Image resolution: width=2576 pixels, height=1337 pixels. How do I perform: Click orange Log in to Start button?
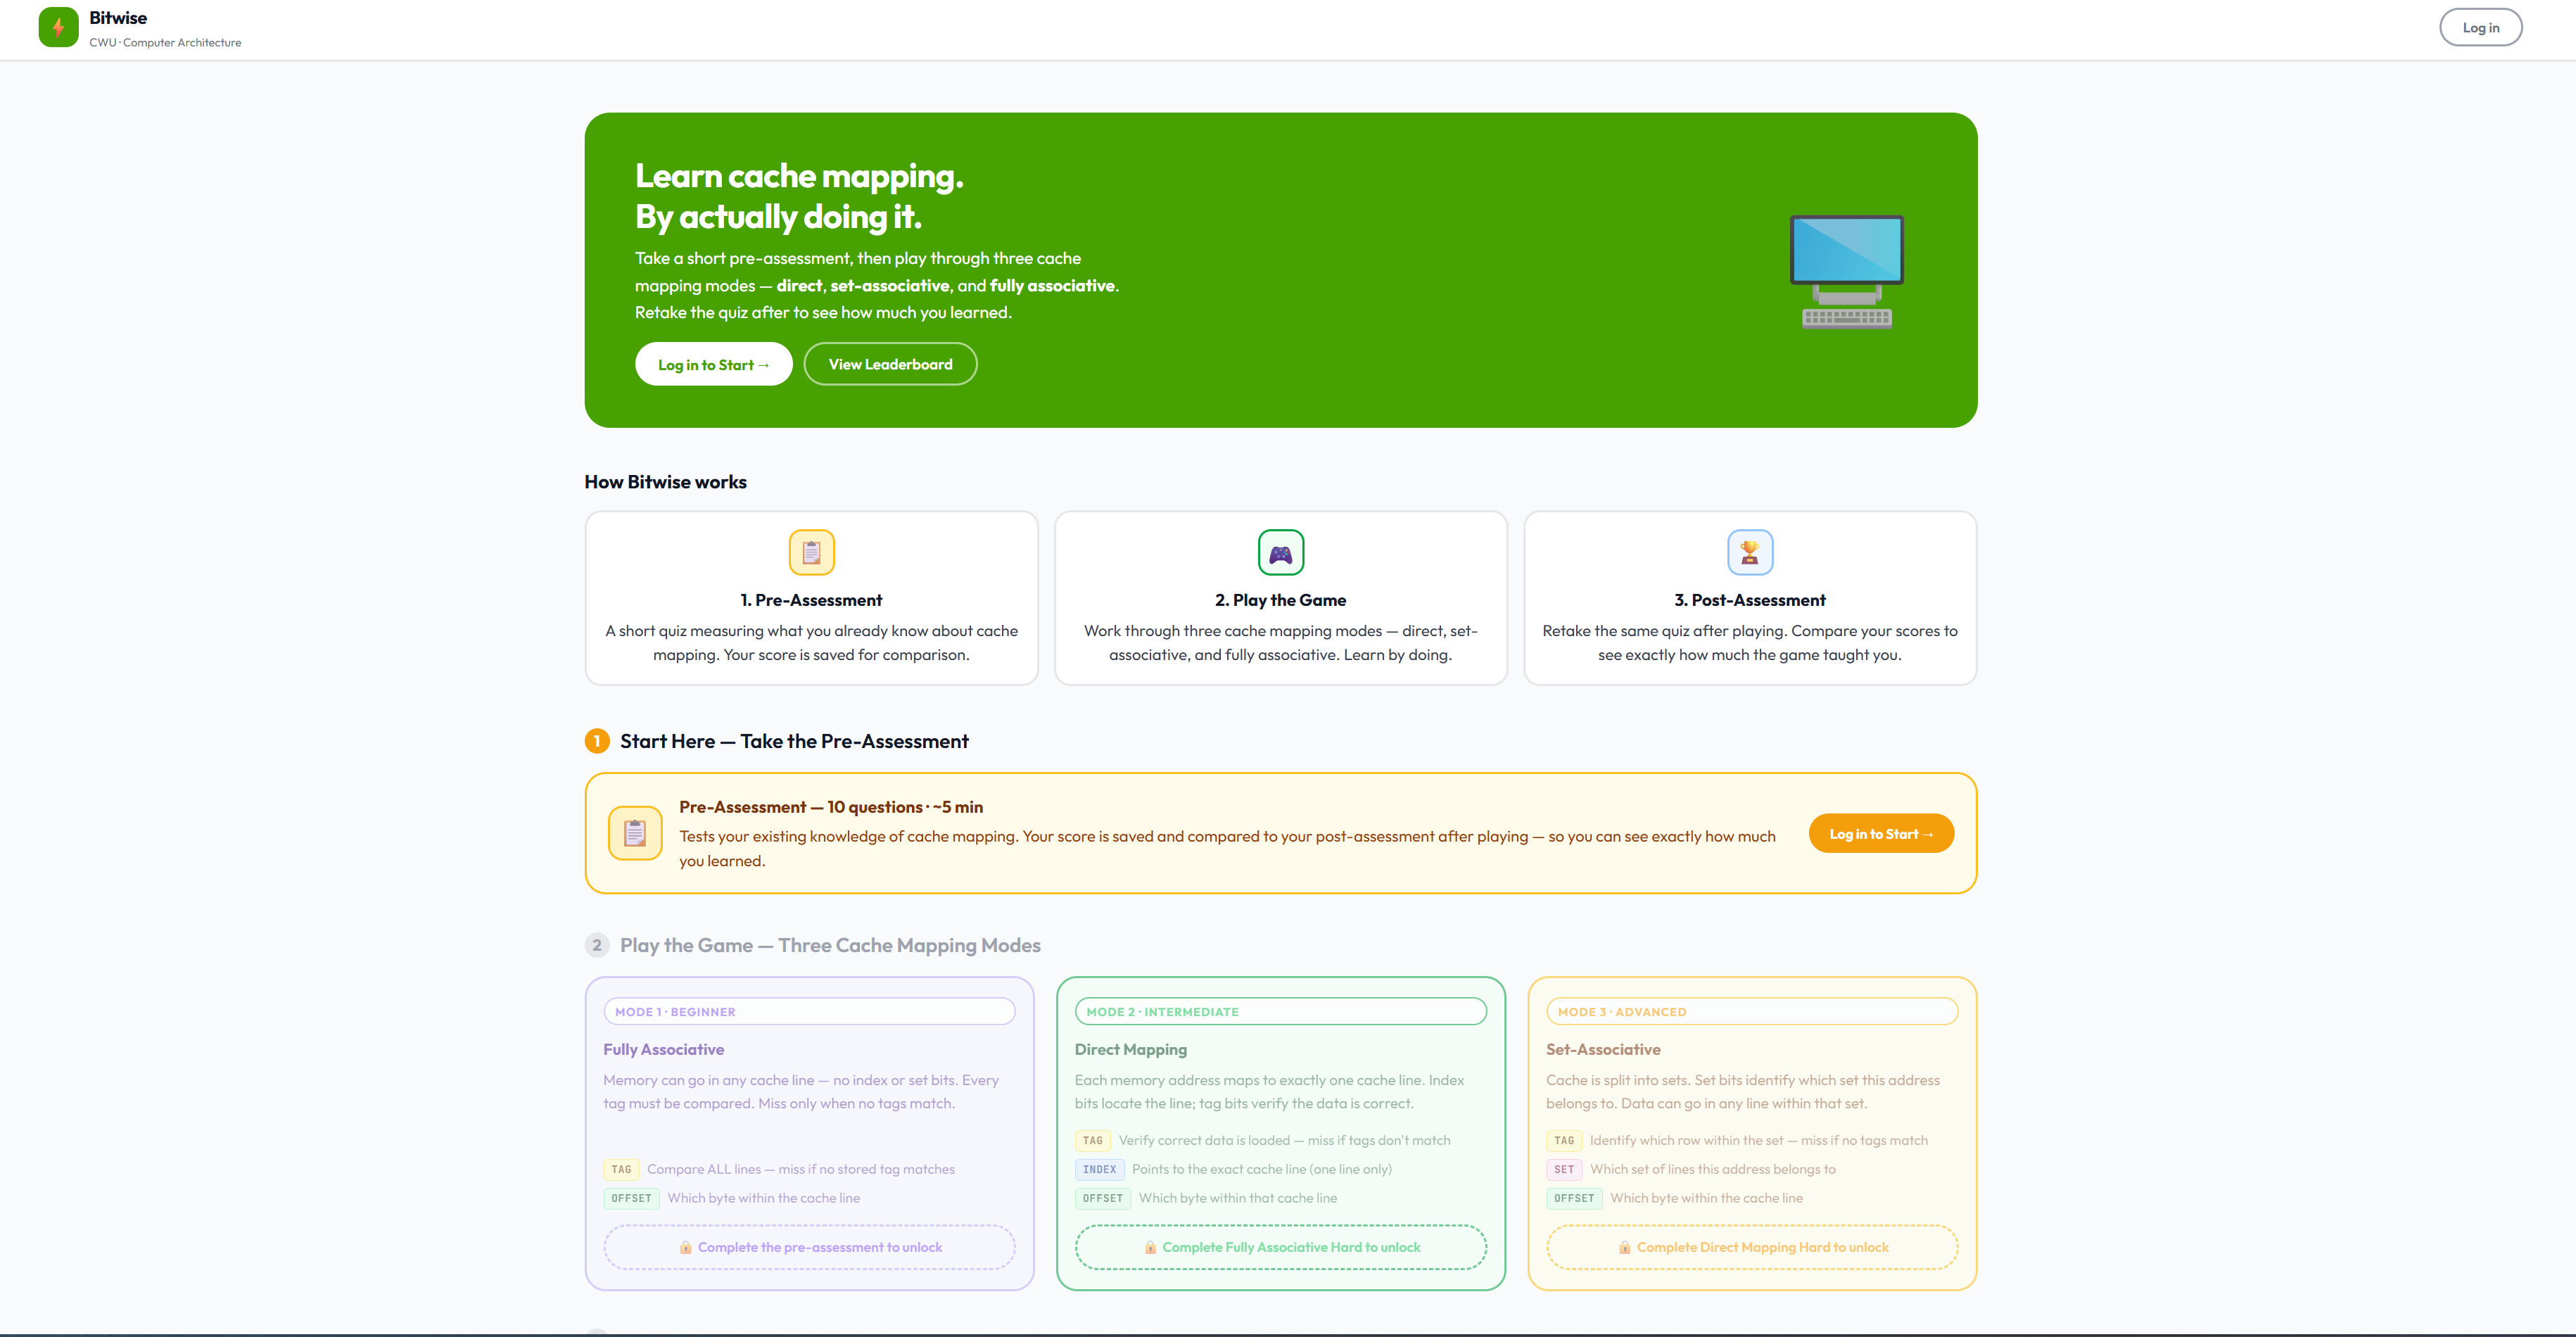(1881, 834)
